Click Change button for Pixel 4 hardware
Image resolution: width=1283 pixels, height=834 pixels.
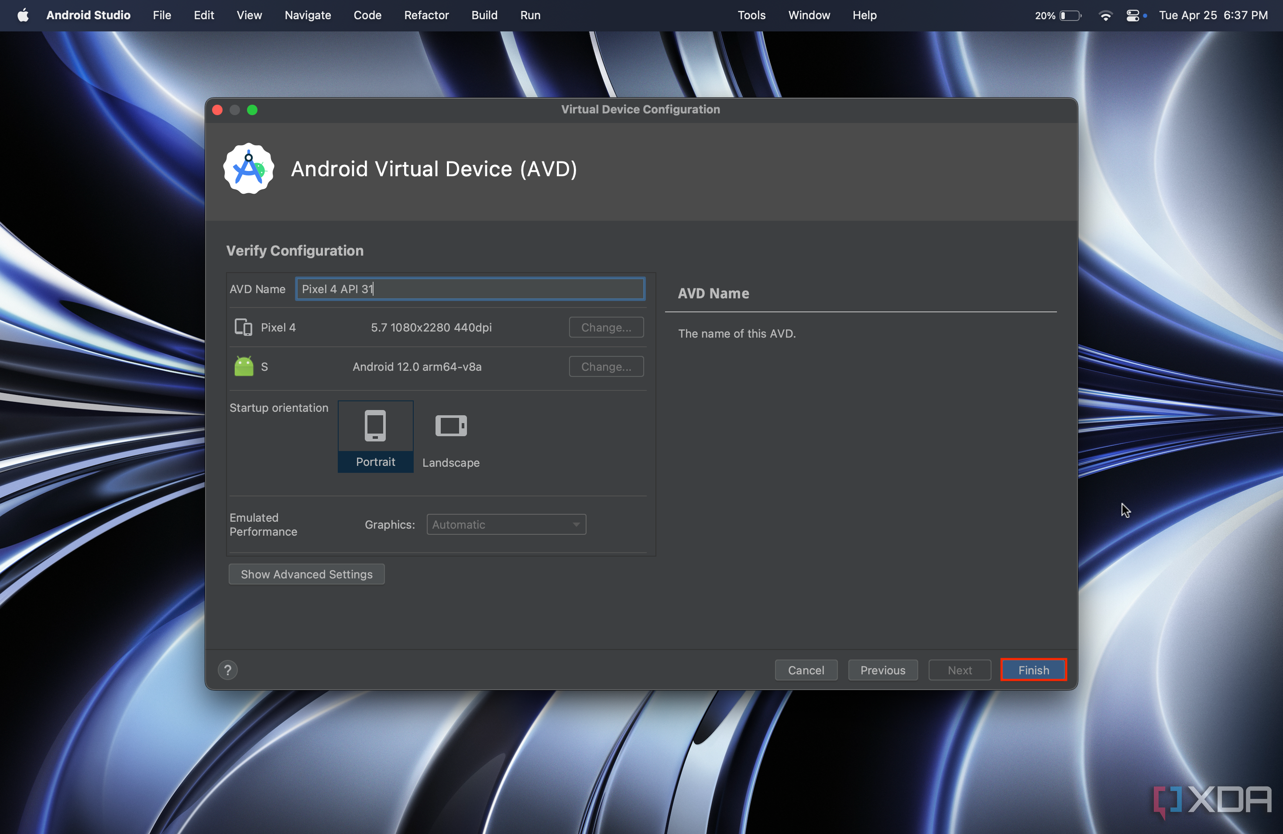click(x=606, y=326)
